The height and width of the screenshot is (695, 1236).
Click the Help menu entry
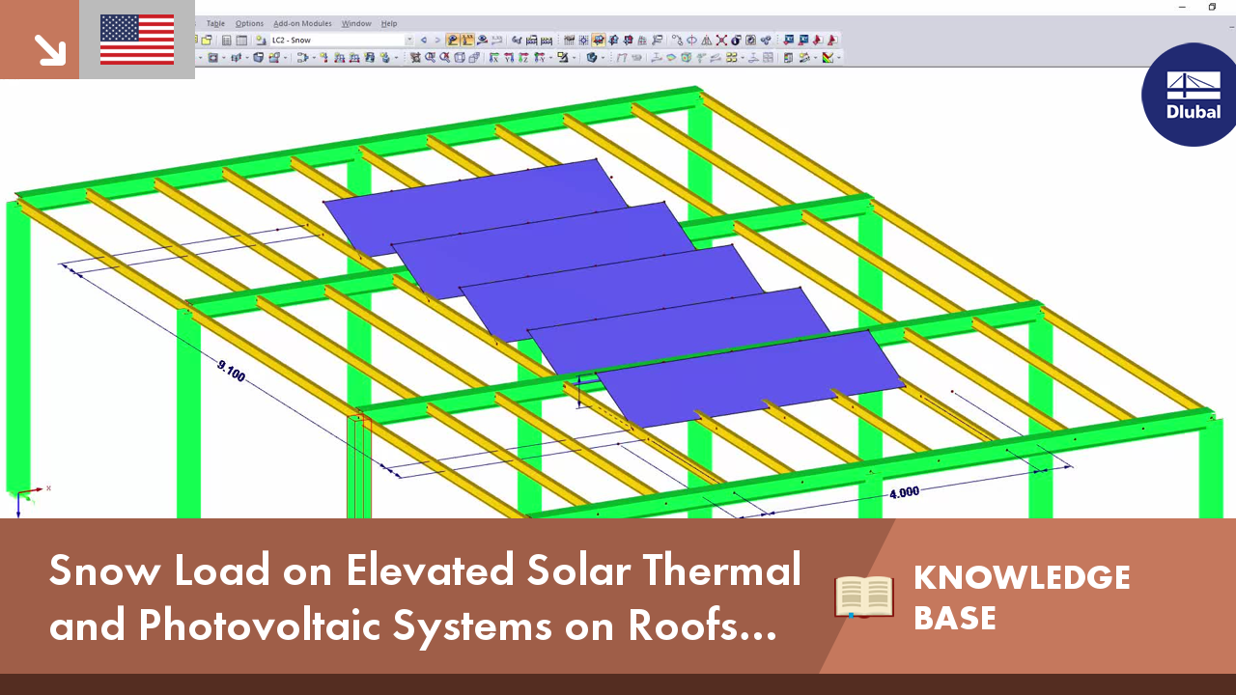pyautogui.click(x=389, y=23)
